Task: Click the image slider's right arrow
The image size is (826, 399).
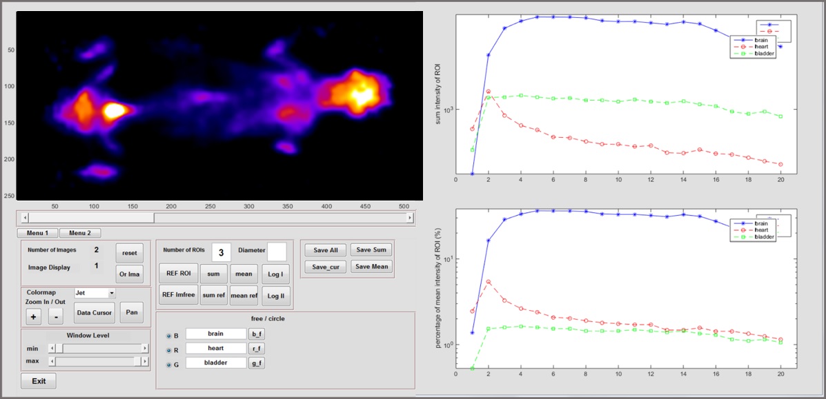Action: [410, 218]
